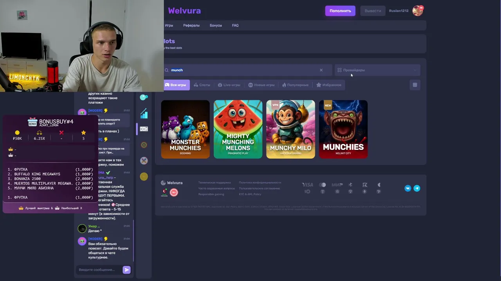The image size is (501, 281).
Task: Clear the search text with the X icon
Action: click(x=321, y=70)
